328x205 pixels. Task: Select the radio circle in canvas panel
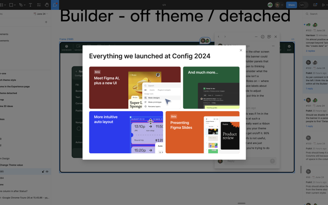coord(79,129)
